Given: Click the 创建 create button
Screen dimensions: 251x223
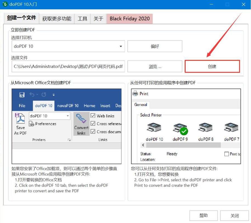Looking at the screenshot, I should 212,66.
